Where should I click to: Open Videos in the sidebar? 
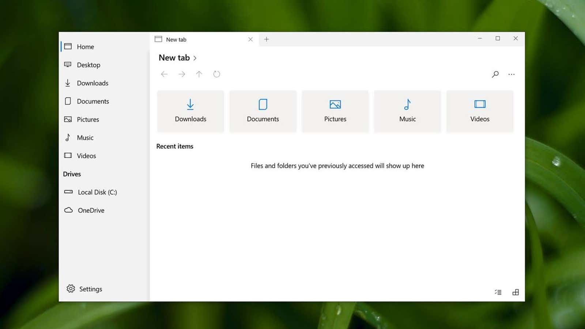tap(104, 156)
